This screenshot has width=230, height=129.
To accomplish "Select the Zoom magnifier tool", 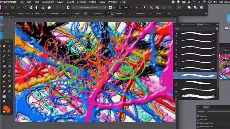I will [x=4, y=101].
